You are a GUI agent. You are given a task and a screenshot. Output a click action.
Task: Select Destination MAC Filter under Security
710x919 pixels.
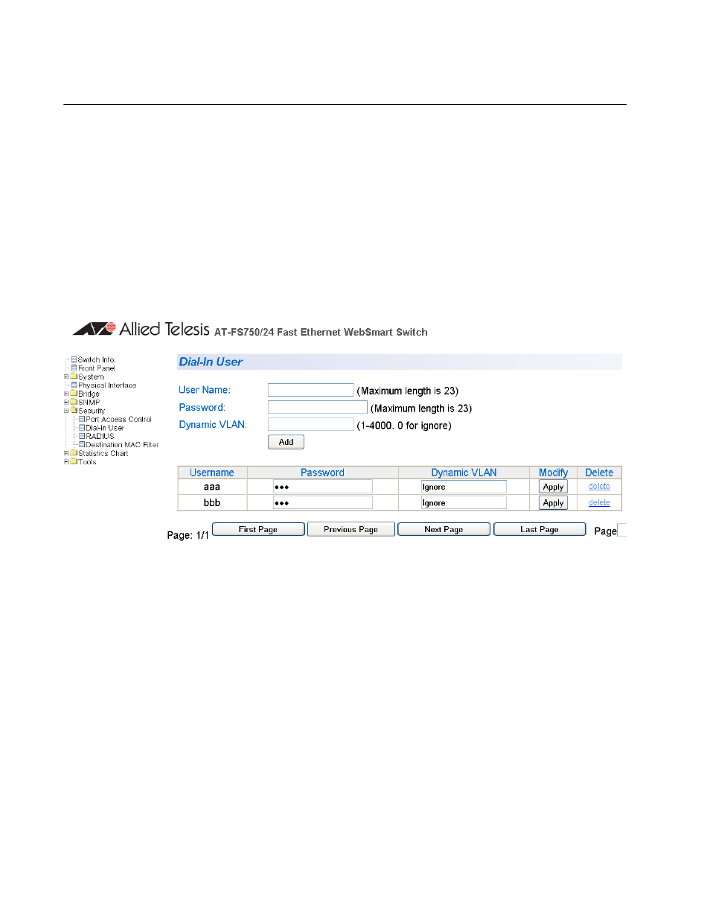122,445
